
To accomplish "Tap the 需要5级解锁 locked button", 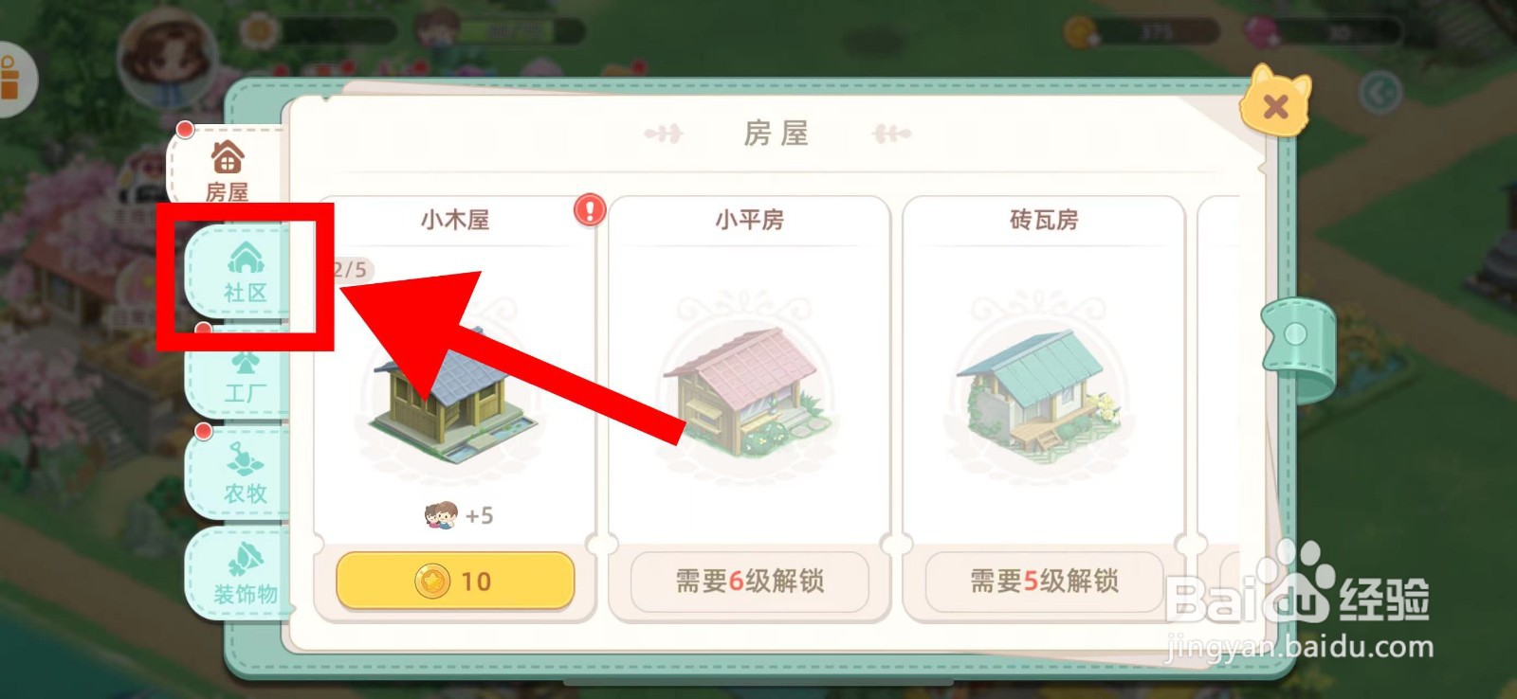I will tap(1044, 581).
